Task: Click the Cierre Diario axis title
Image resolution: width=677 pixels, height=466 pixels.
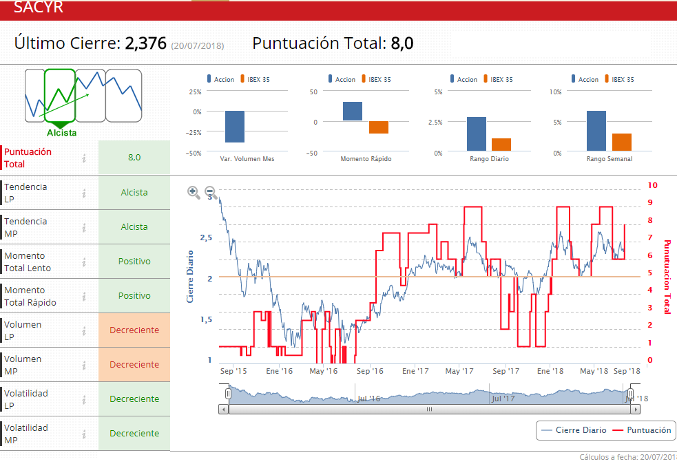Action: pos(190,277)
